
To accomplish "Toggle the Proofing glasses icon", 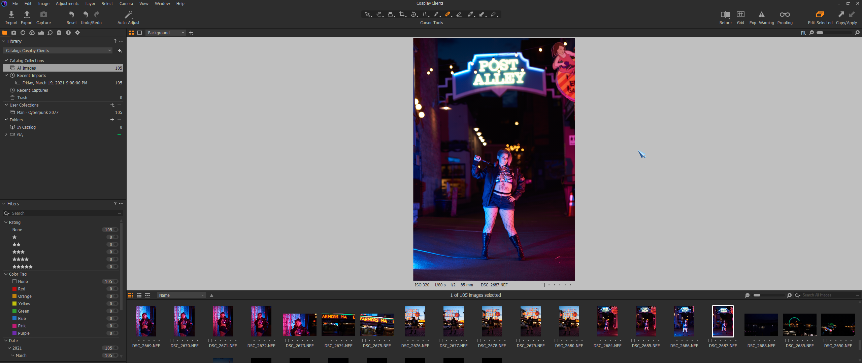I will [x=785, y=14].
